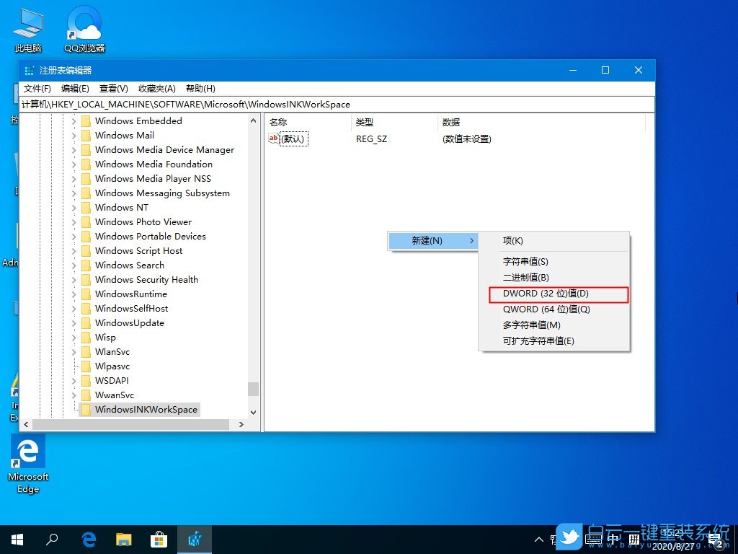Expand the WindowsUpdate tree node
This screenshot has width=738, height=554.
(x=75, y=322)
